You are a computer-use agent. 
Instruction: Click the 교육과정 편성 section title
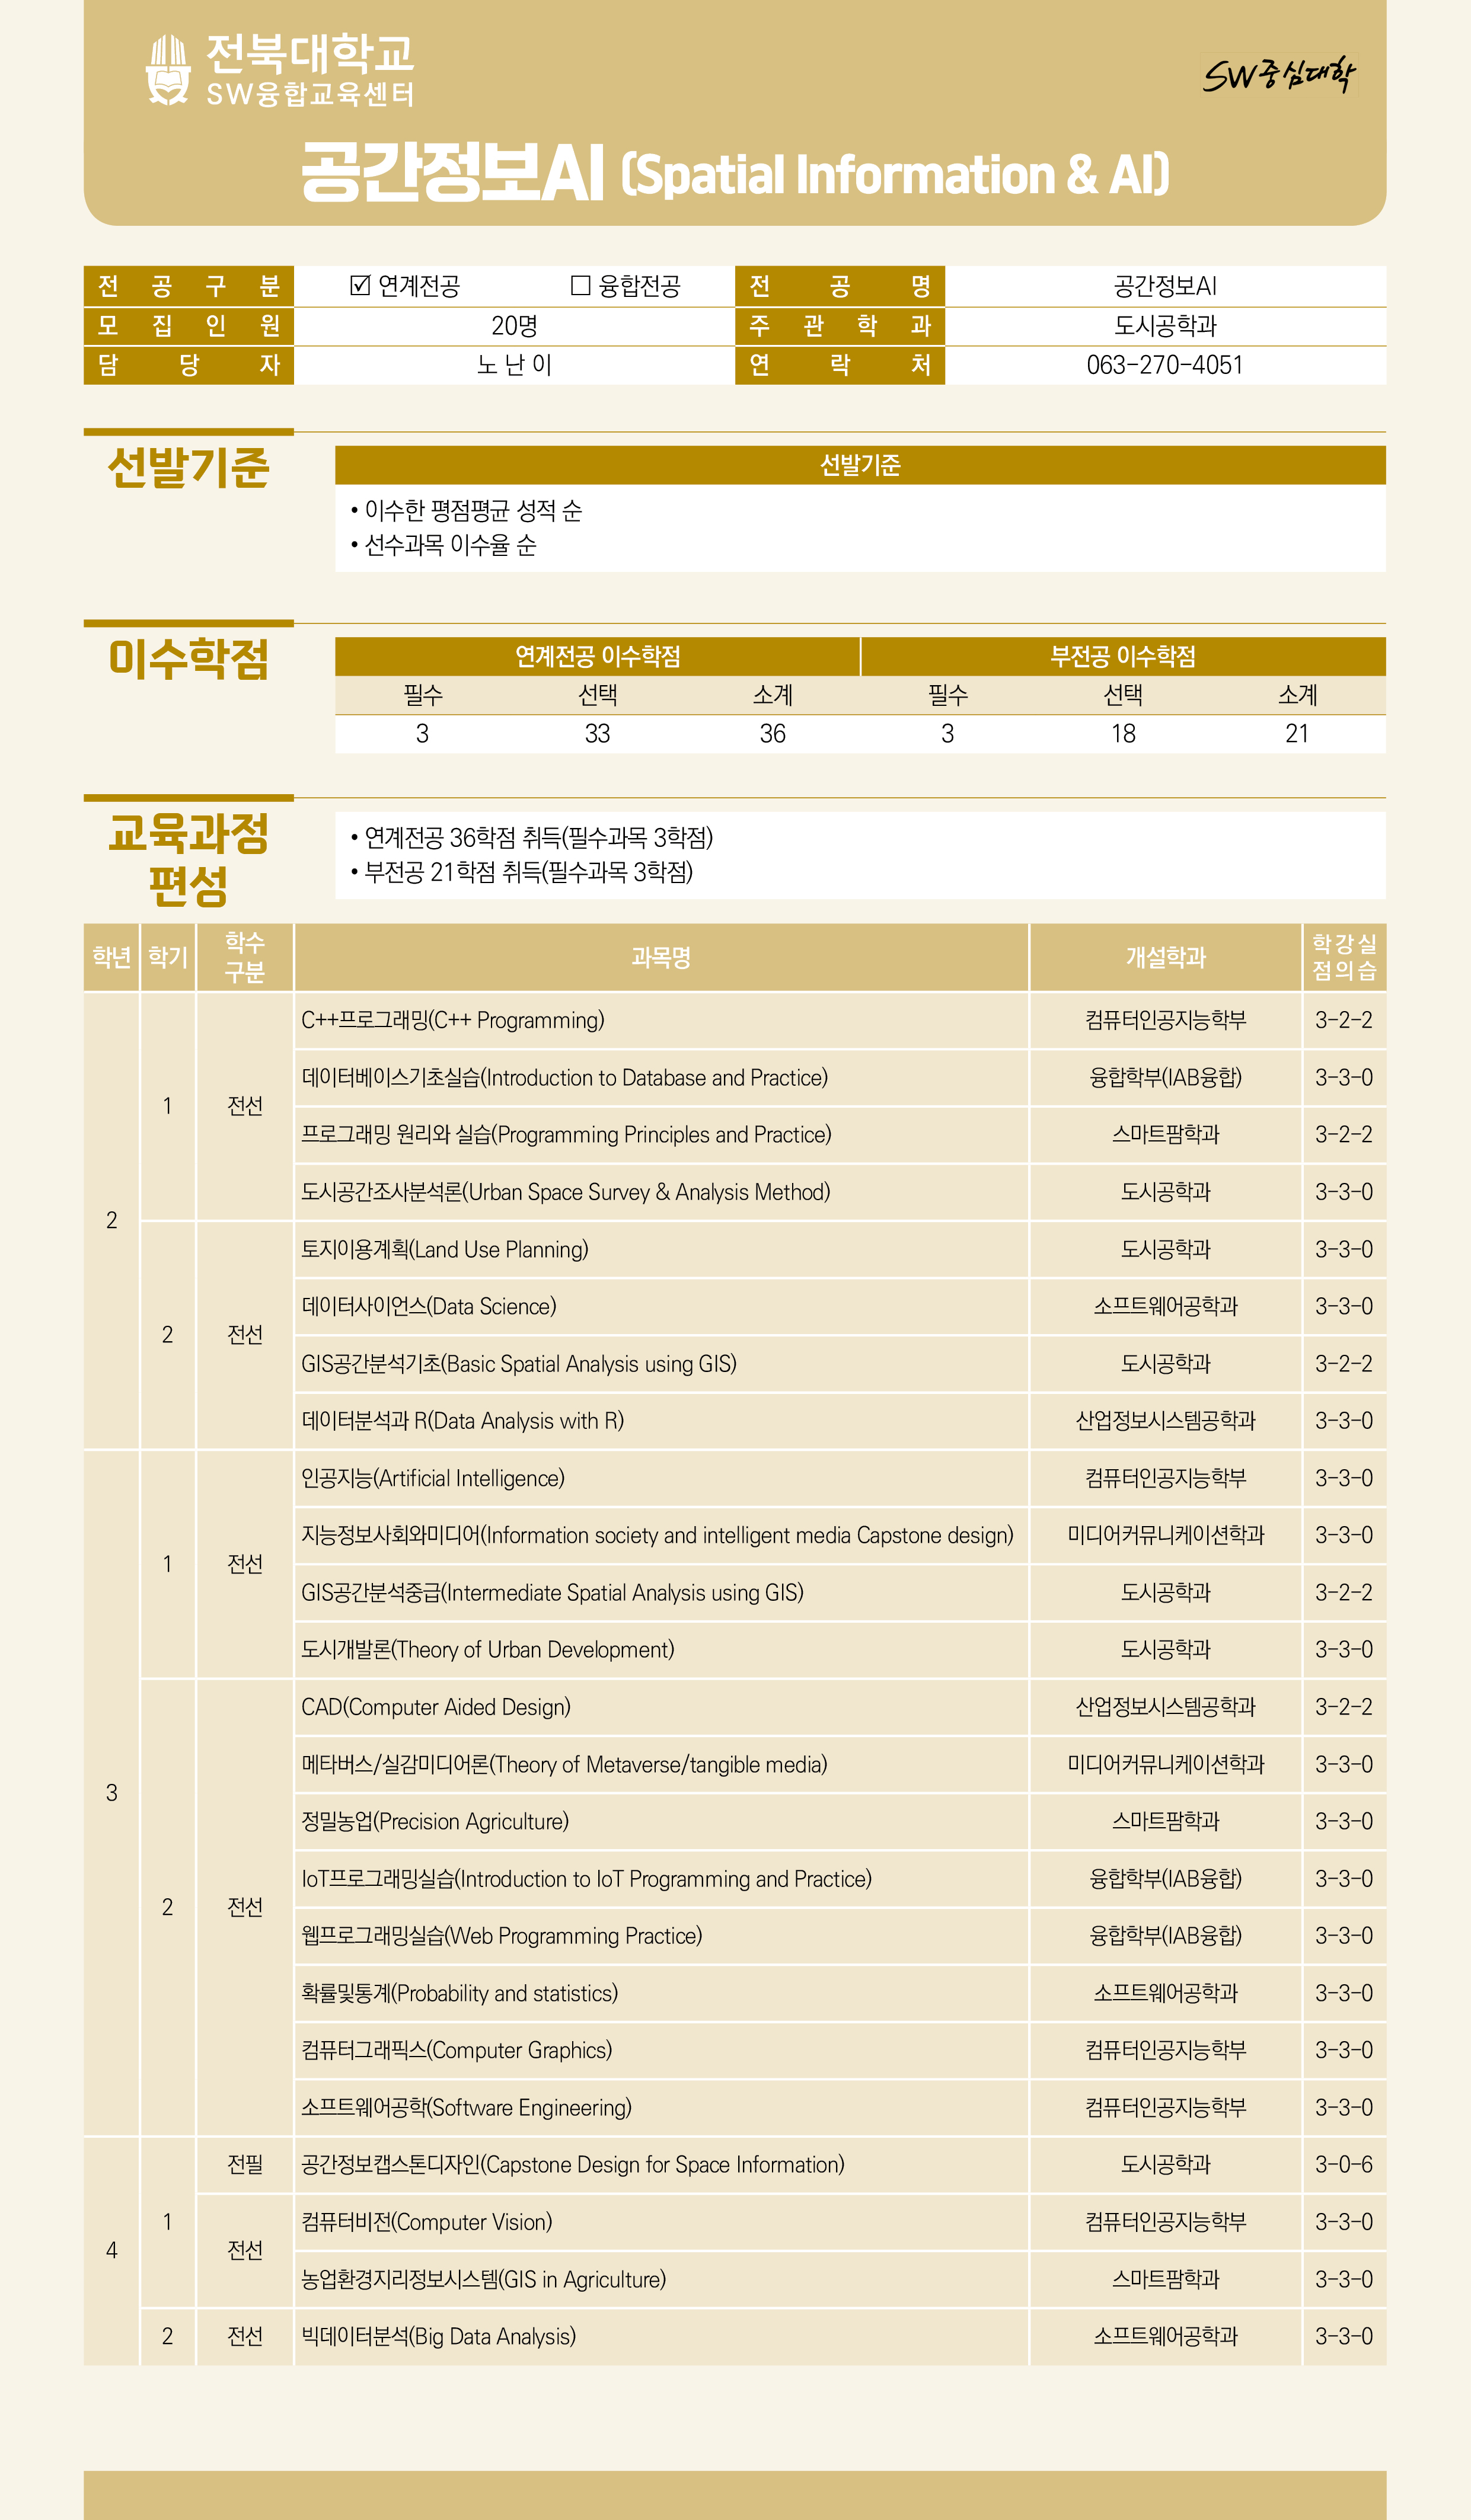click(x=188, y=858)
